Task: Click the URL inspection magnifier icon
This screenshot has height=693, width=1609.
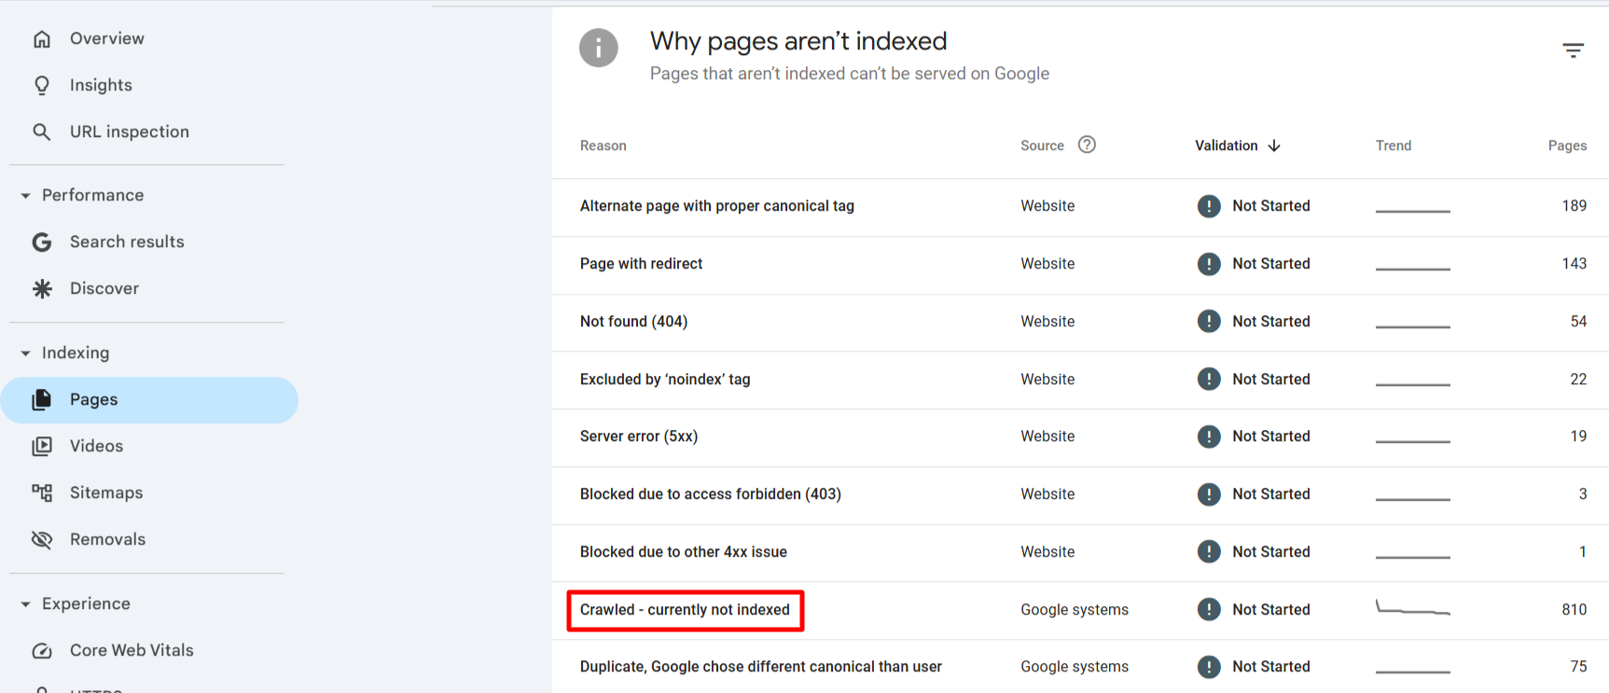Action: coord(42,132)
